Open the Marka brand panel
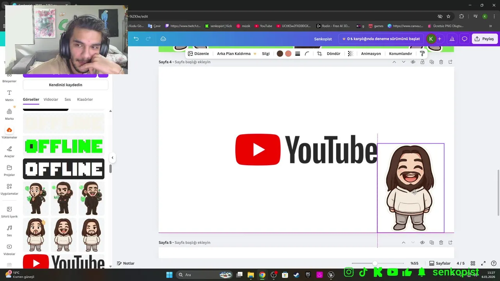 [9, 114]
